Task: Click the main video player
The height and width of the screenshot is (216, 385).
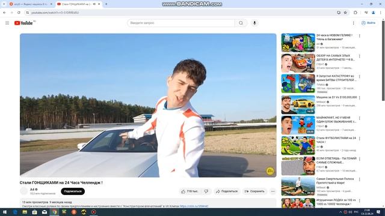Action: (x=148, y=106)
